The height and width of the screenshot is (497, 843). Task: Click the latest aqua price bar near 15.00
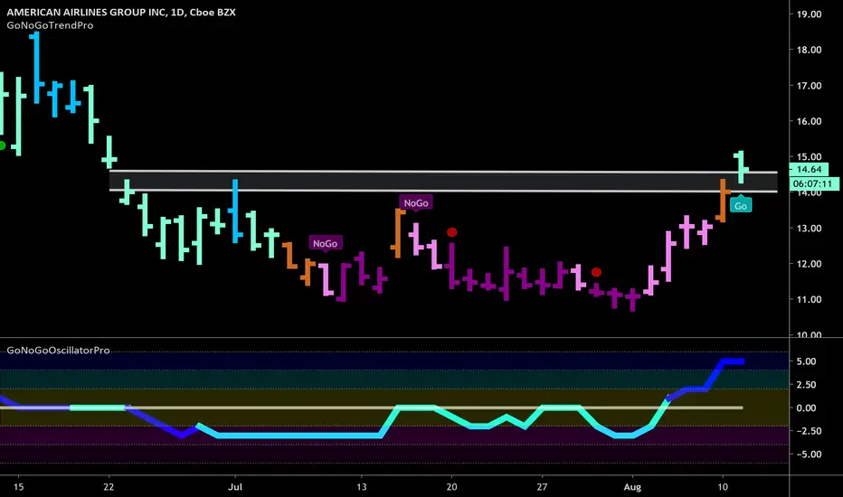coord(741,167)
